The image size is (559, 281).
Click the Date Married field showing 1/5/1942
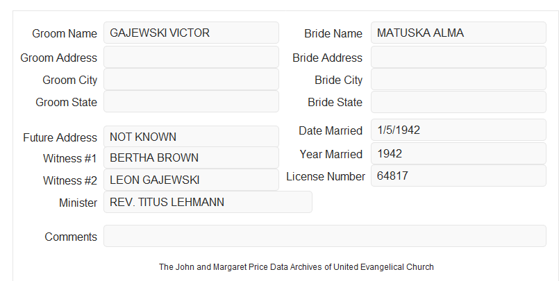[x=458, y=130]
